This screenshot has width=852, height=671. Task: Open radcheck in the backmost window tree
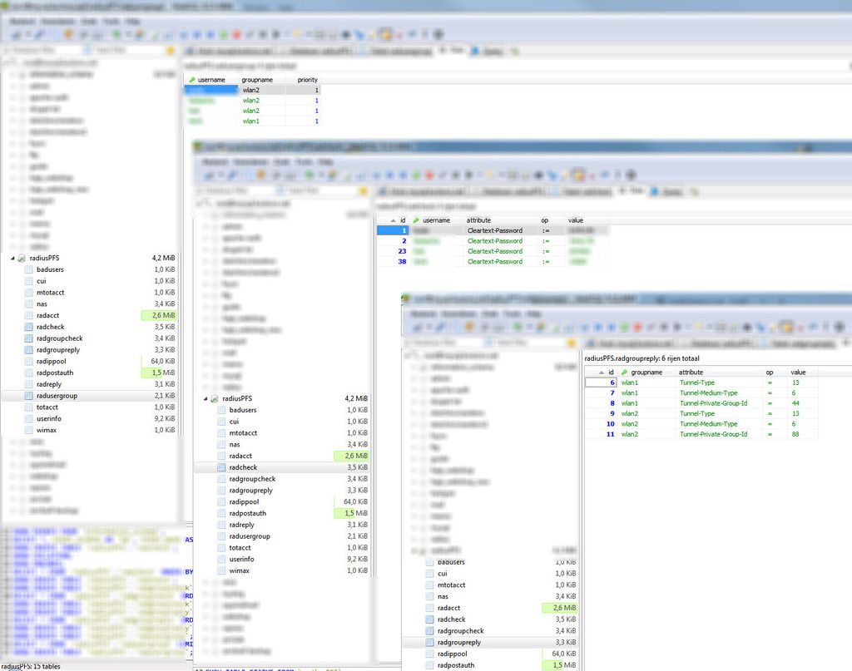[51, 327]
